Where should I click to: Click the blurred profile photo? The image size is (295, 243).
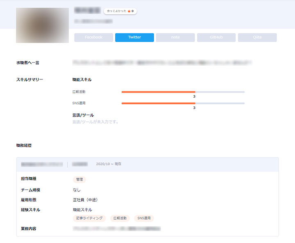42,25
